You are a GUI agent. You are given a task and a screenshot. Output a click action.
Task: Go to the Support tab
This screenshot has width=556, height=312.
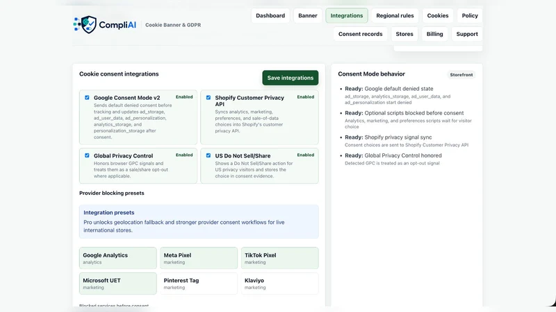466,34
